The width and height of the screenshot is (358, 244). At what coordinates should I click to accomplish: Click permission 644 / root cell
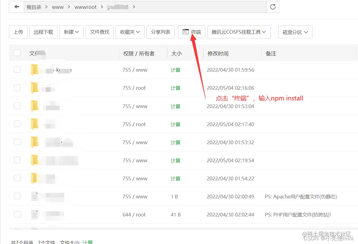[134, 215]
